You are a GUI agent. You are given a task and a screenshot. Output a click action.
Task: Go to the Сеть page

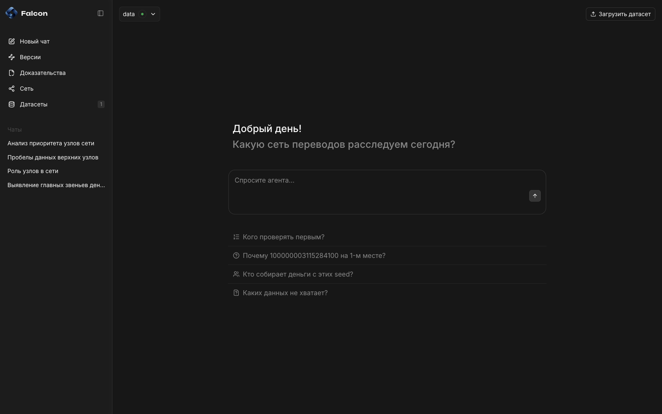tap(56, 89)
